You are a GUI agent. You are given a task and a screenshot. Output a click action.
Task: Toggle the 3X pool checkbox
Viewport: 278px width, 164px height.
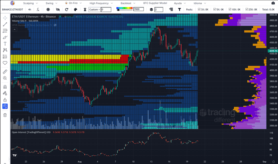[199, 9]
